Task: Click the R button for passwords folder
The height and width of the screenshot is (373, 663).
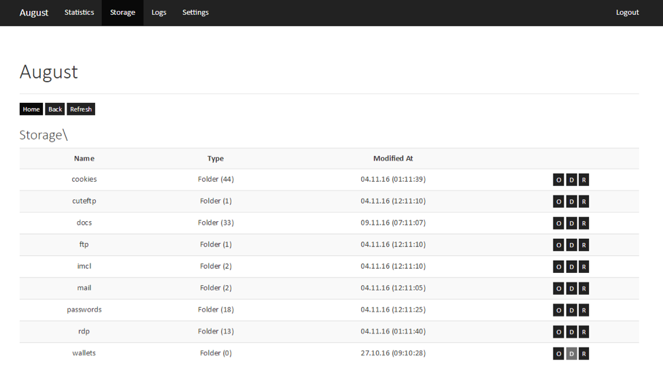Action: pos(583,310)
